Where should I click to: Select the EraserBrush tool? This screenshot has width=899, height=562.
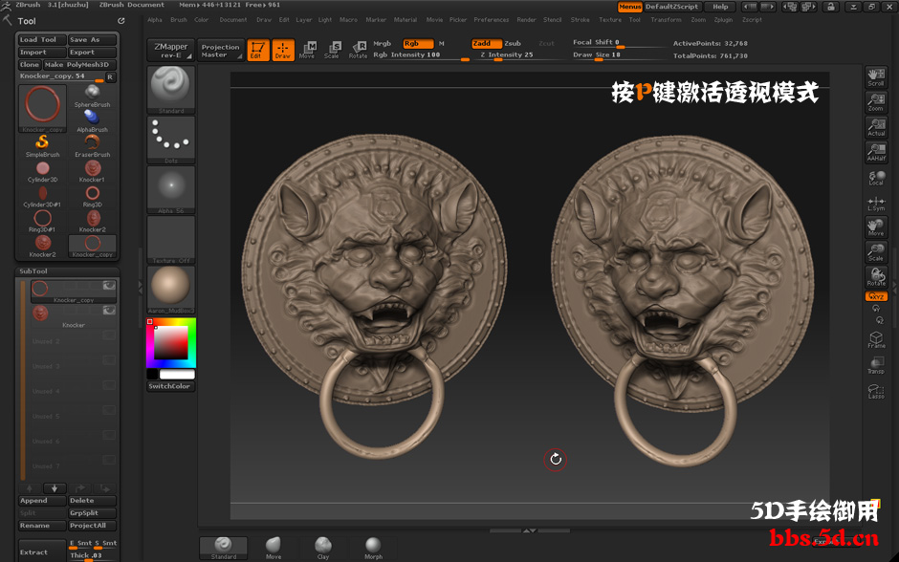pyautogui.click(x=92, y=146)
